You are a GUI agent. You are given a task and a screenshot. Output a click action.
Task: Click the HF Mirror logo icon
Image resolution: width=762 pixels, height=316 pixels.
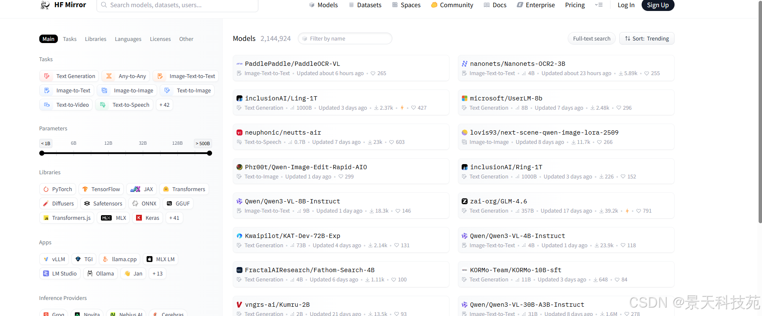coord(45,5)
